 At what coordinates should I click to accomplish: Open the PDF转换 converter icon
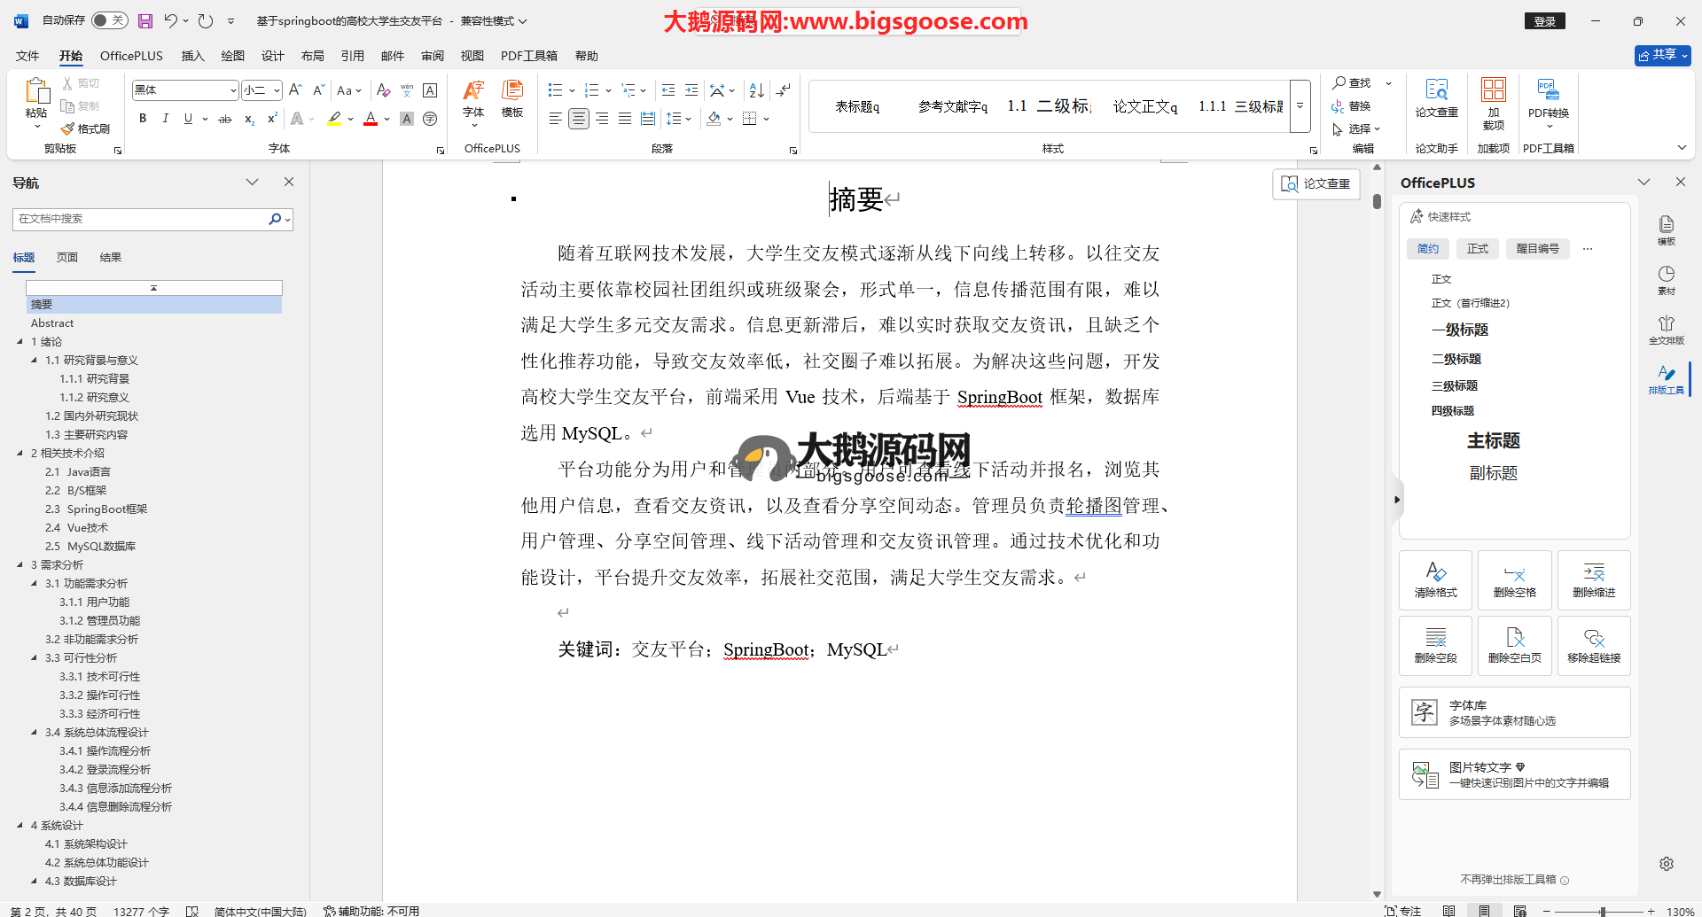point(1548,97)
